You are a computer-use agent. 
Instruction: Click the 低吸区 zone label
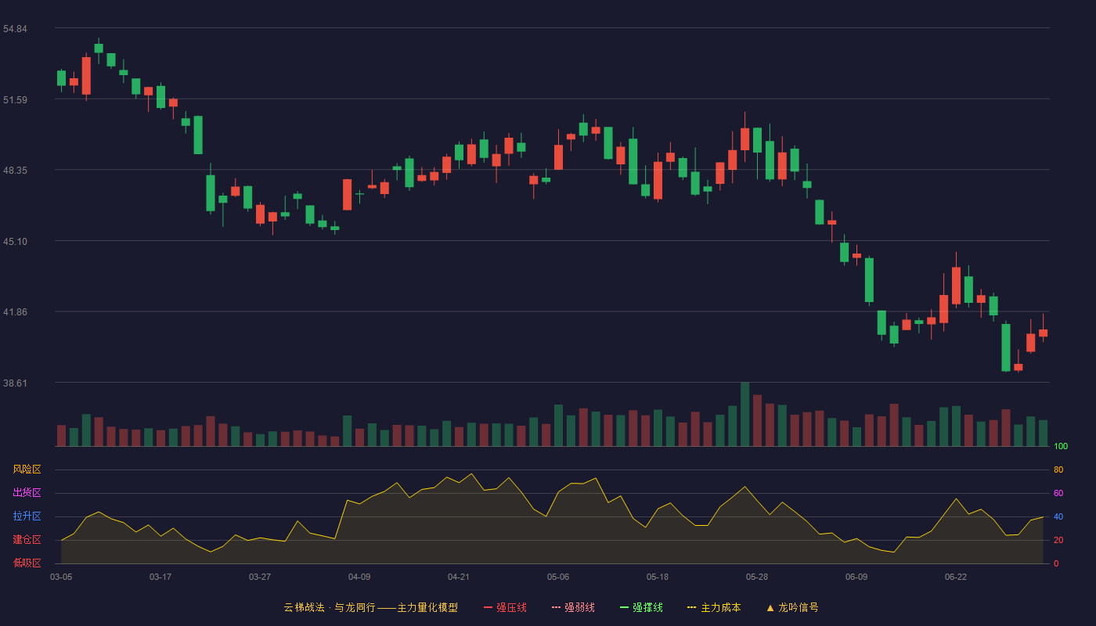click(x=27, y=563)
